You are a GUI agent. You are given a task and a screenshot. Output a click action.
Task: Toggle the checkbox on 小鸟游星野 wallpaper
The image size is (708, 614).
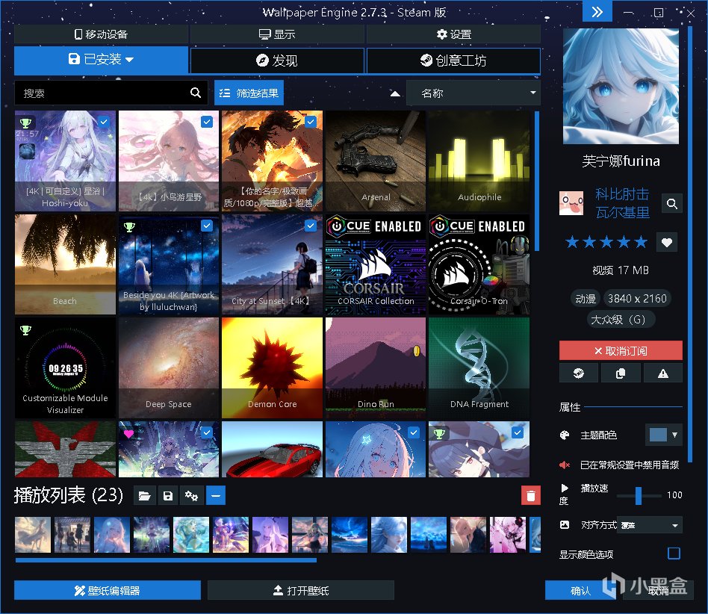tap(207, 122)
